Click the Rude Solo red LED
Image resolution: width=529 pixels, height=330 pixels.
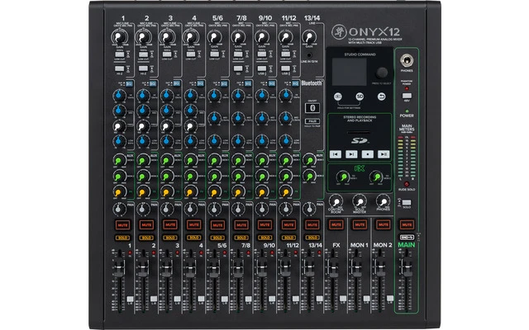[407, 184]
